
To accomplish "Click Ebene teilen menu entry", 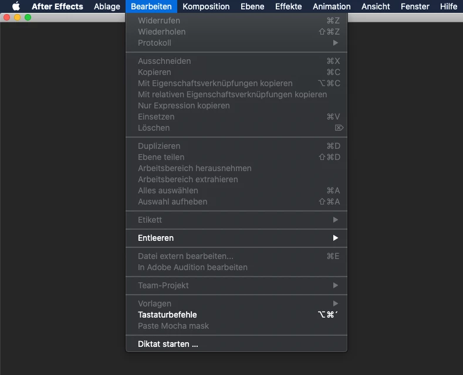I will tap(236, 157).
